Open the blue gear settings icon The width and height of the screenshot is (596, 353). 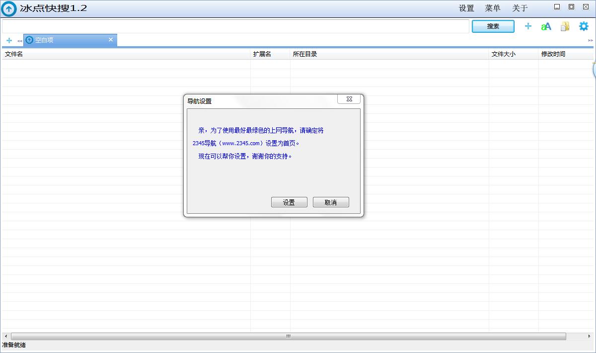(x=584, y=26)
